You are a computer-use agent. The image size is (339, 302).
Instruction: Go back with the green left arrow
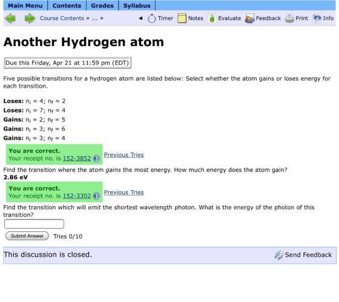point(10,18)
